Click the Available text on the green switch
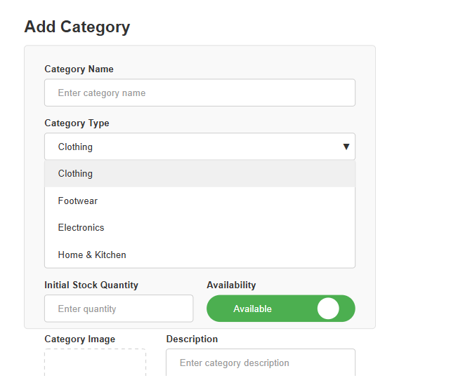 pyautogui.click(x=252, y=309)
